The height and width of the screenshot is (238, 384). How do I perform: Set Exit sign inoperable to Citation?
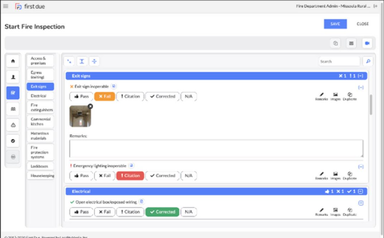pyautogui.click(x=130, y=97)
